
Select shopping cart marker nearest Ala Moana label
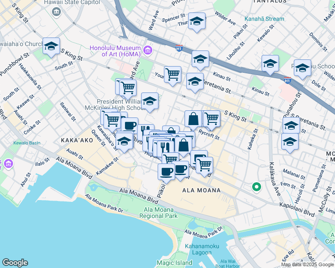point(204,167)
